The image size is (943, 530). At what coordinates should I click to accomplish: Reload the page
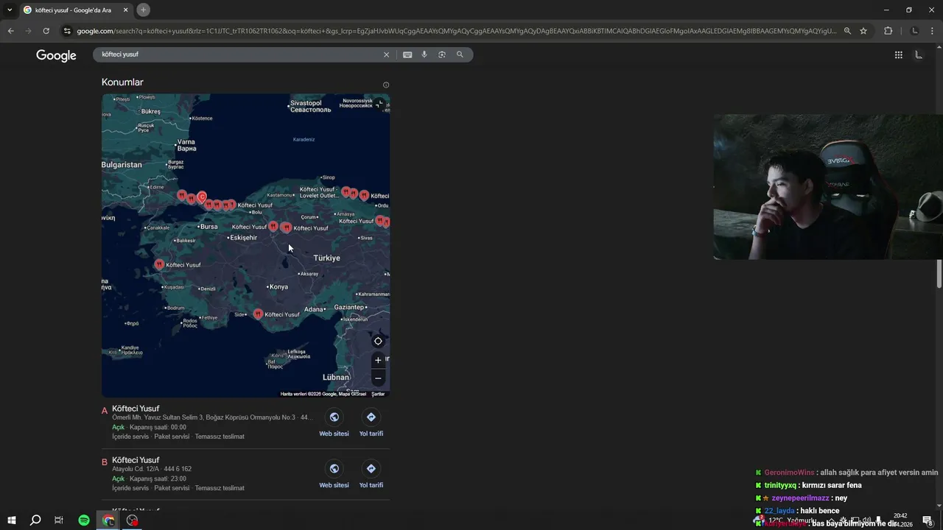46,31
